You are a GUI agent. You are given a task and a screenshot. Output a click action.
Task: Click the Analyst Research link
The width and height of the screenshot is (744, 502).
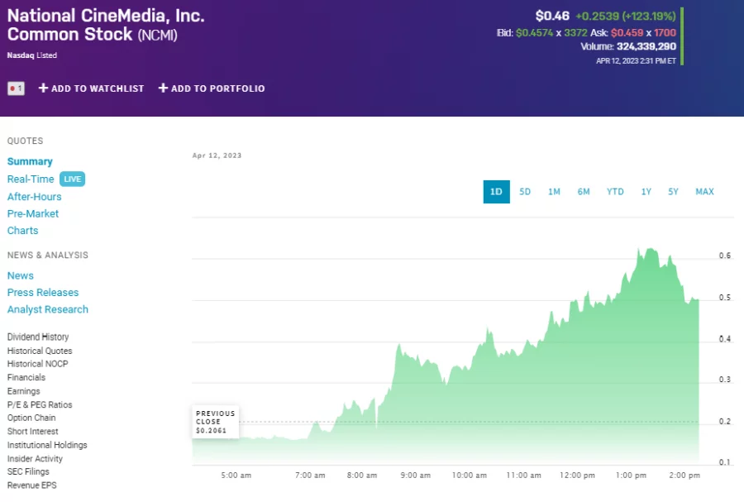[x=47, y=309]
